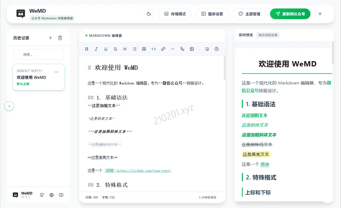Click the strikethrough icon

[x=115, y=49]
